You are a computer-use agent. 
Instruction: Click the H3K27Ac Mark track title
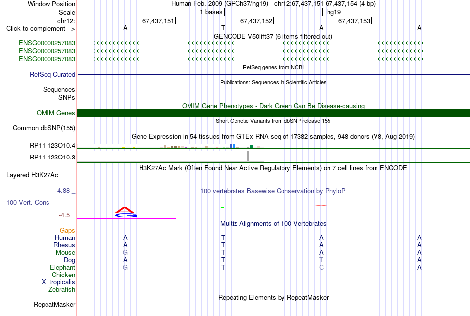(x=273, y=168)
